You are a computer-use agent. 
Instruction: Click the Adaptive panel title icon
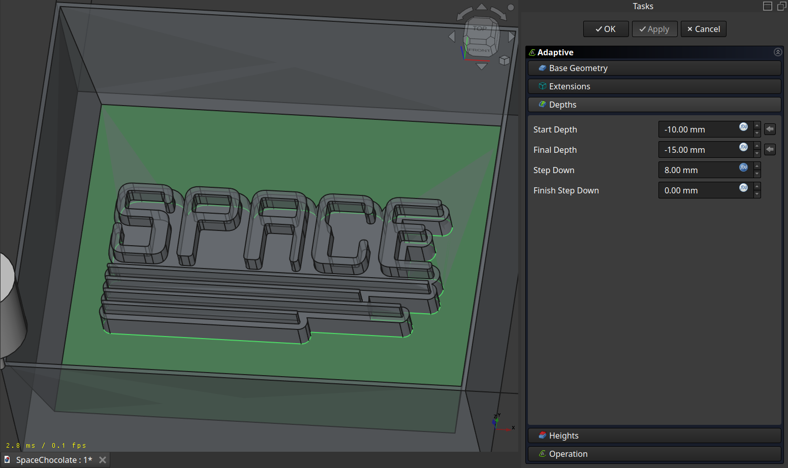click(x=532, y=52)
